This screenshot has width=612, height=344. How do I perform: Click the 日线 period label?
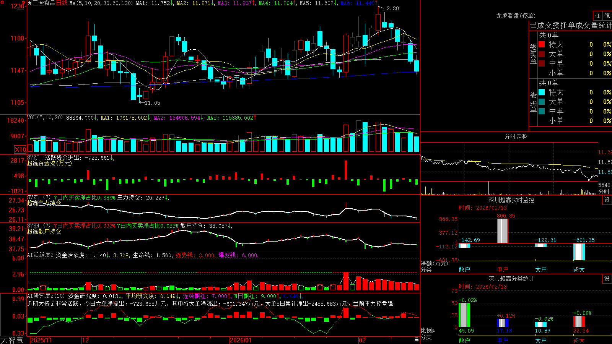[x=62, y=3]
